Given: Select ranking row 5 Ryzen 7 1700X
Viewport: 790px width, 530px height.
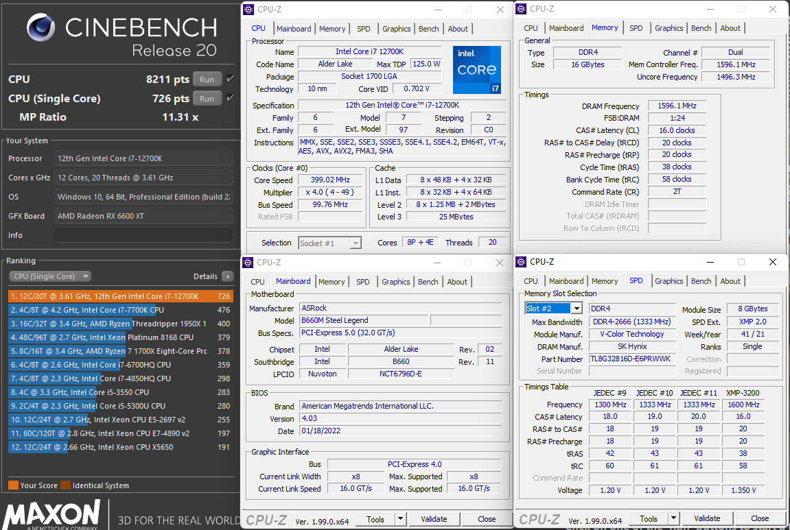Looking at the screenshot, I should 120,351.
